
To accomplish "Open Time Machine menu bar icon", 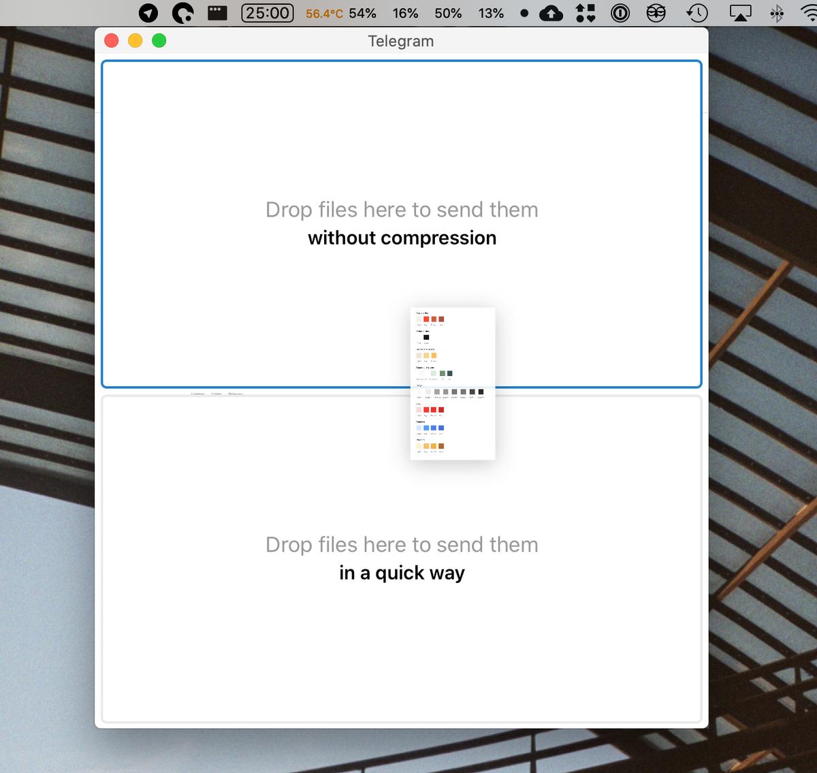I will (x=697, y=13).
